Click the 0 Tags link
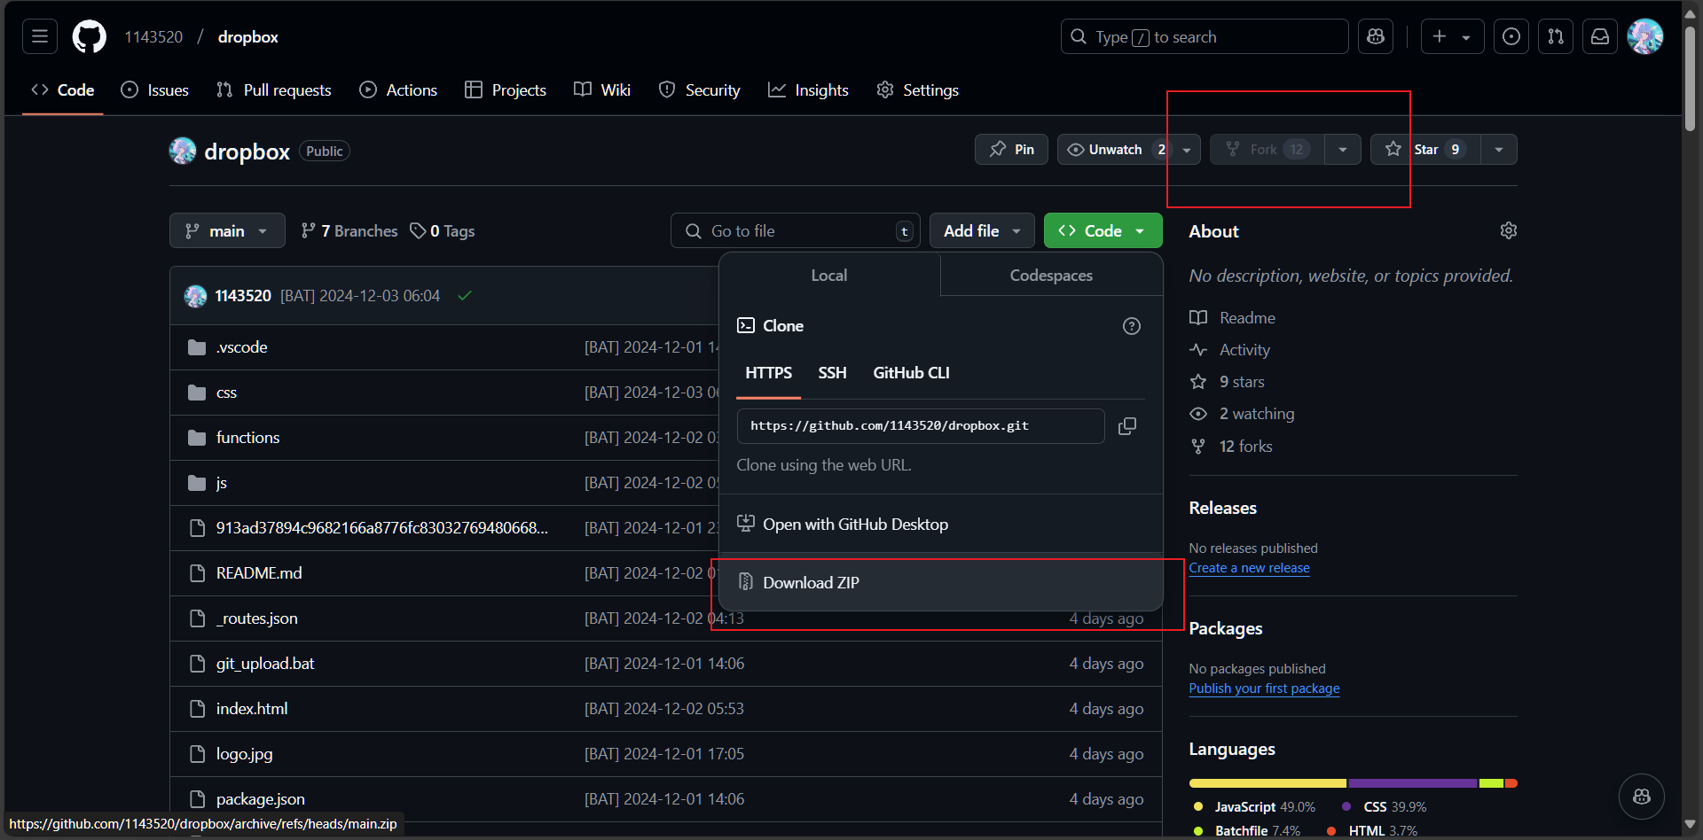Viewport: 1703px width, 840px height. [x=443, y=230]
